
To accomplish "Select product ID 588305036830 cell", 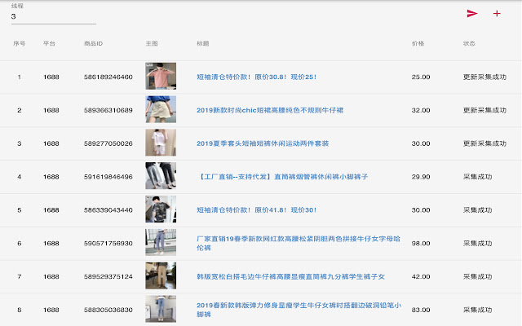I will (x=108, y=310).
